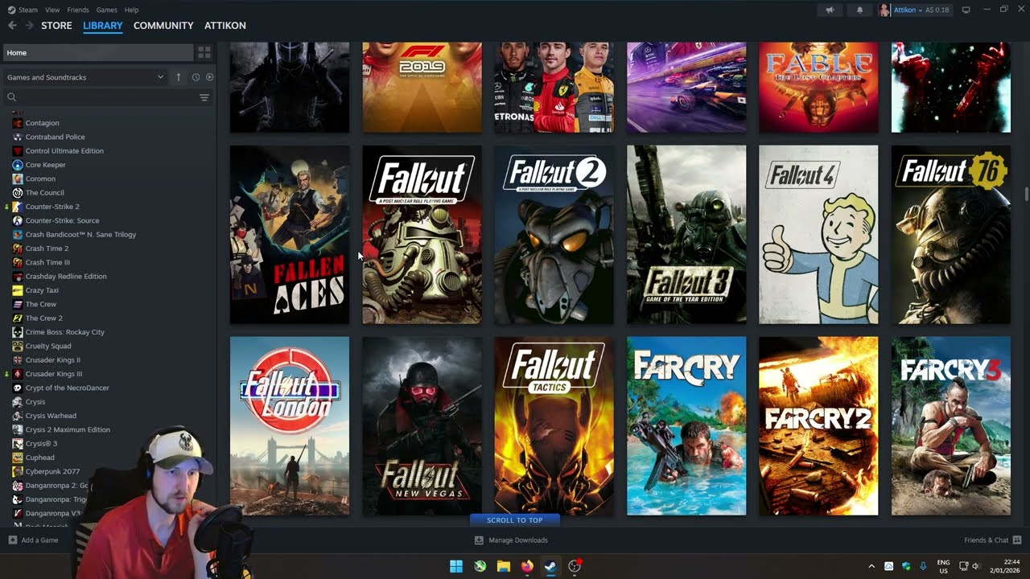Image resolution: width=1030 pixels, height=579 pixels.
Task: Open the Far Cry 2 cover
Action: [x=818, y=426]
